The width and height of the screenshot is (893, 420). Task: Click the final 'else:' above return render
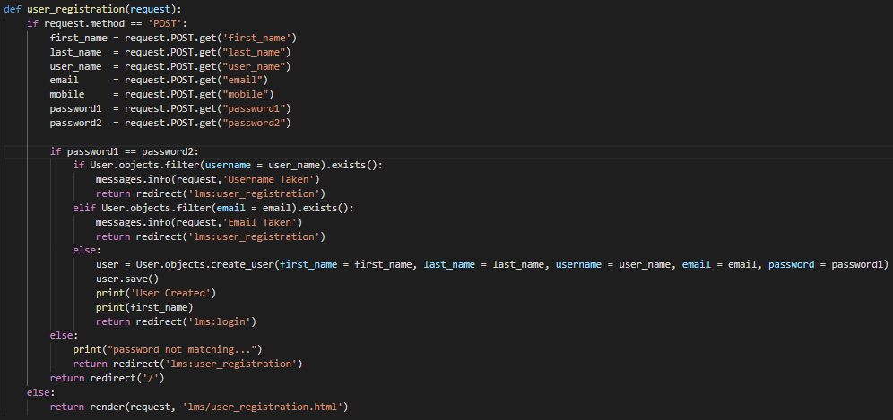(41, 392)
